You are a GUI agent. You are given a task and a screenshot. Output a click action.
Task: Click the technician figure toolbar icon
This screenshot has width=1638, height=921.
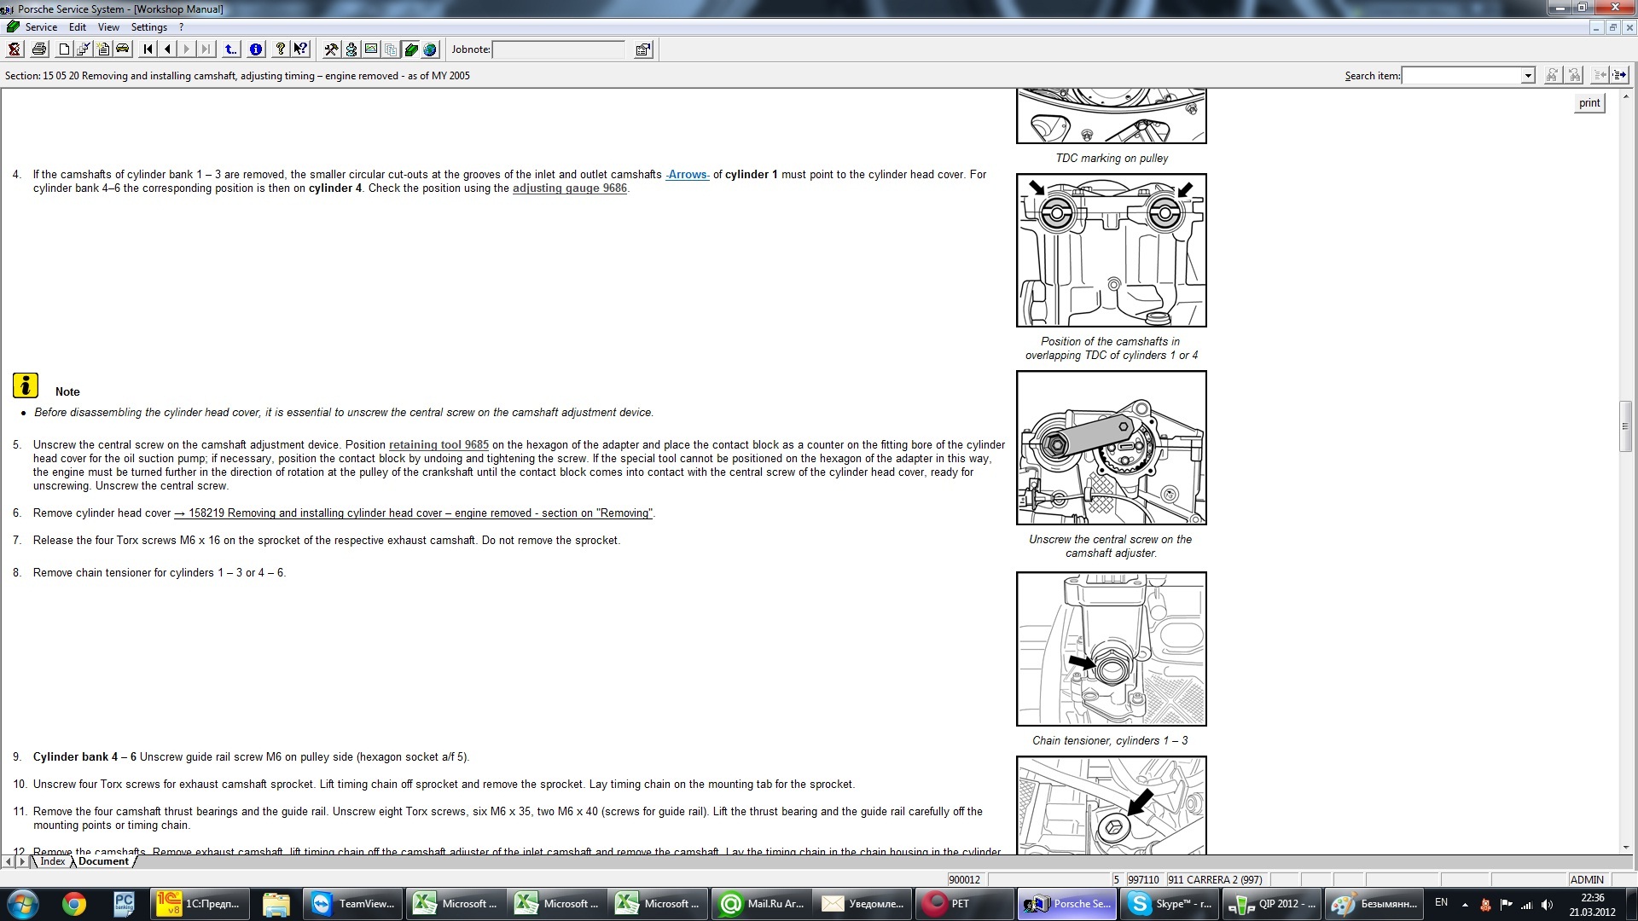(351, 49)
